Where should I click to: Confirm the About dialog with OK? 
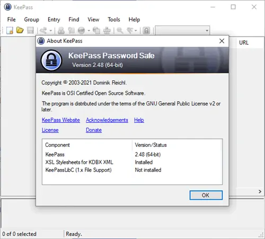(206, 195)
